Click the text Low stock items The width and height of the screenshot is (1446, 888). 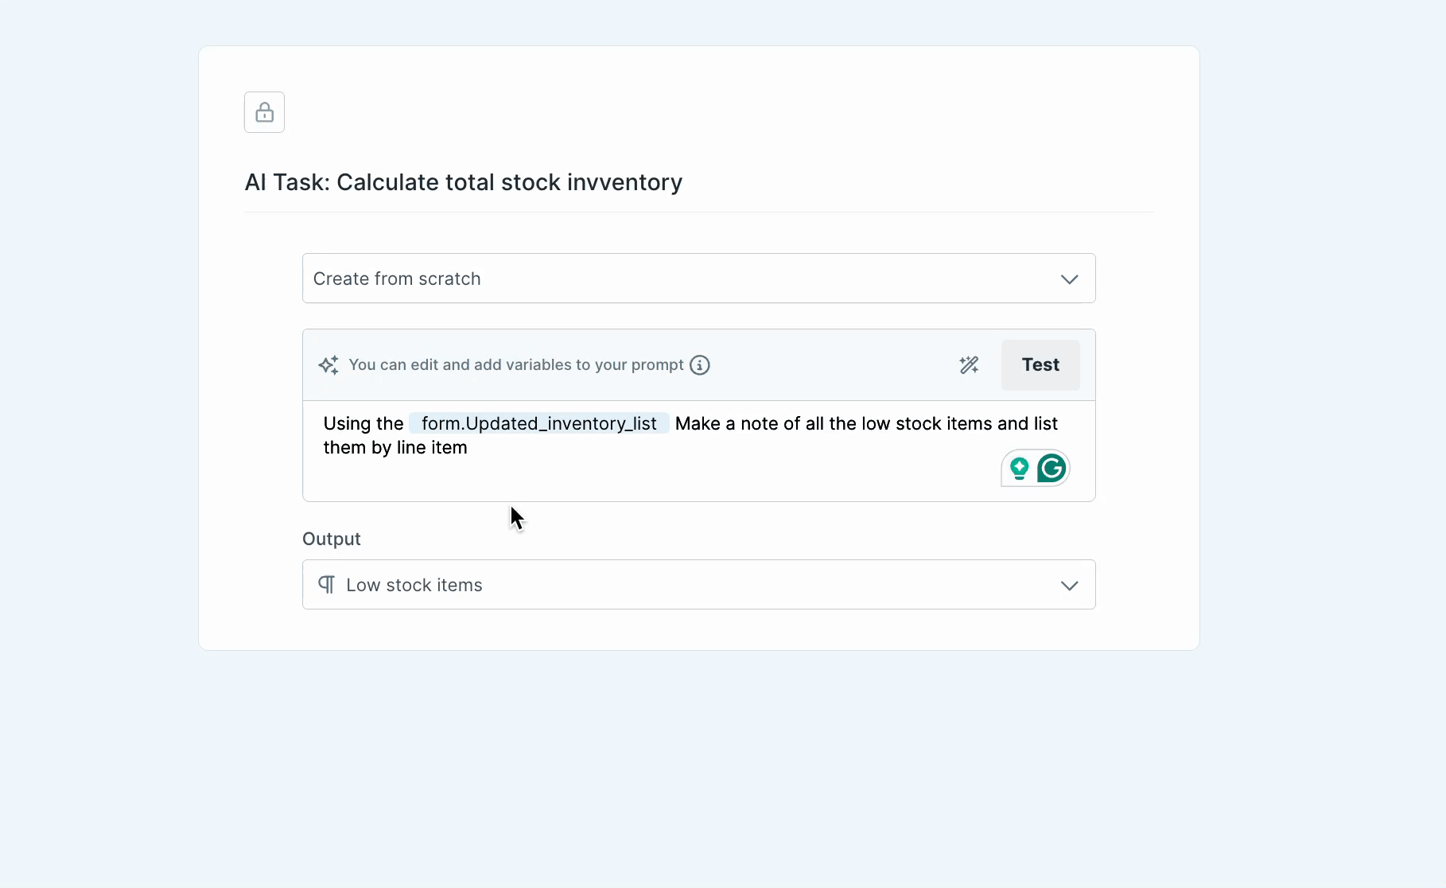(x=414, y=584)
